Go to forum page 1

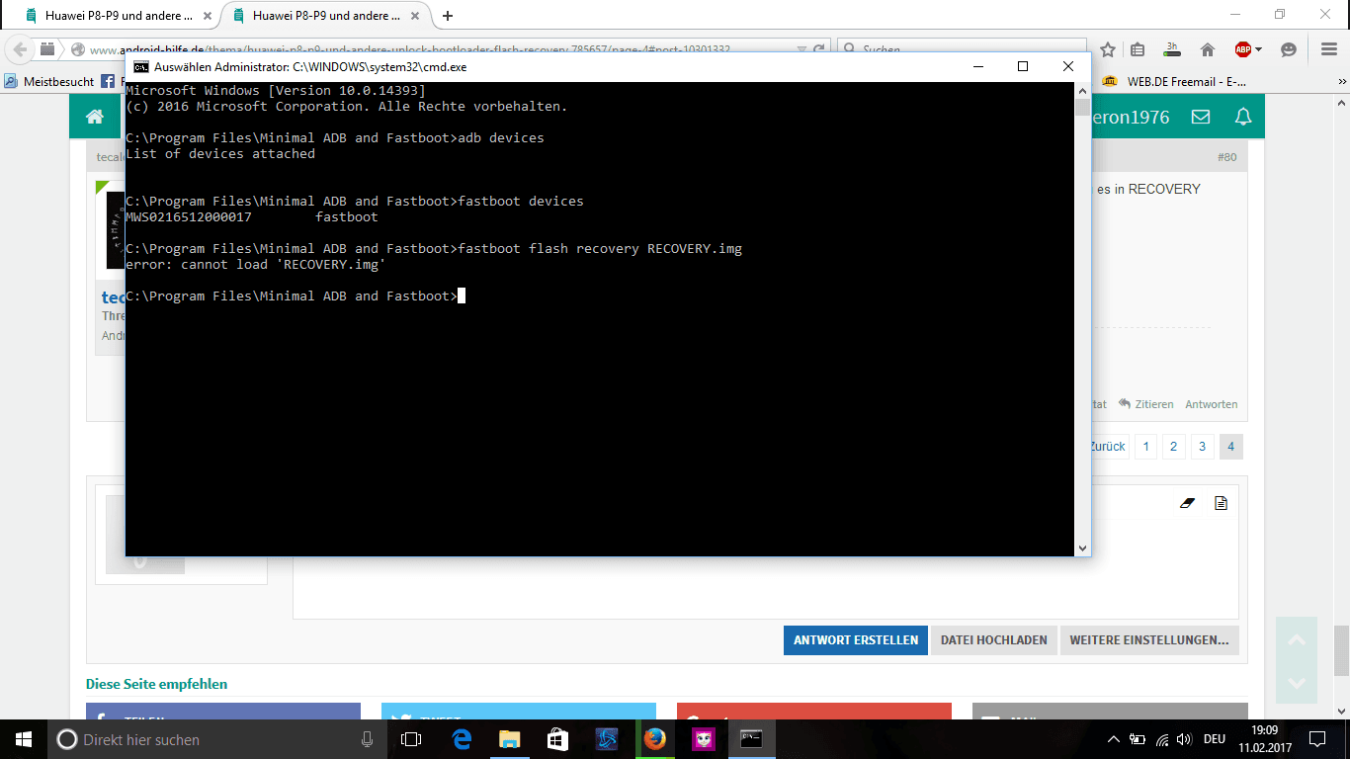(x=1145, y=446)
